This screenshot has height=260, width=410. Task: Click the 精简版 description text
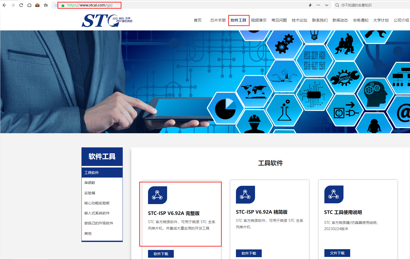tap(269, 224)
